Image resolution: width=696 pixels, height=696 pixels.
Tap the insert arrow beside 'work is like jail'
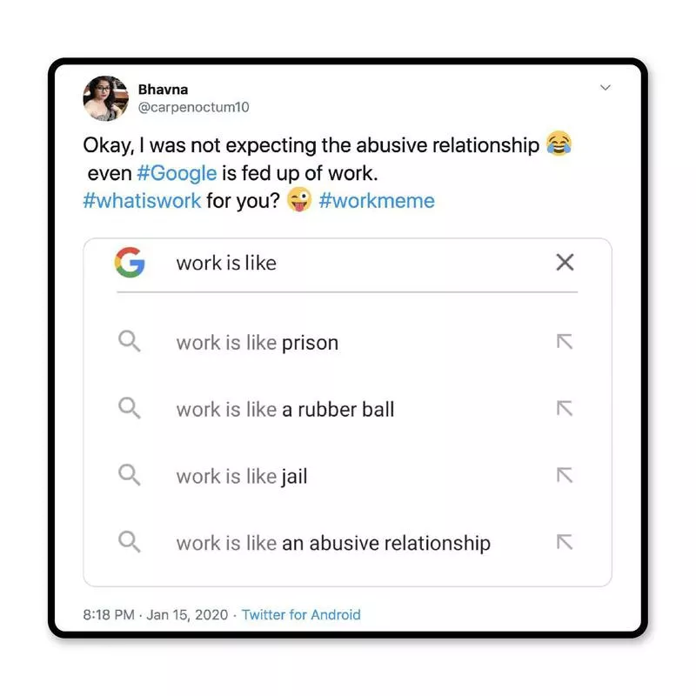click(565, 476)
